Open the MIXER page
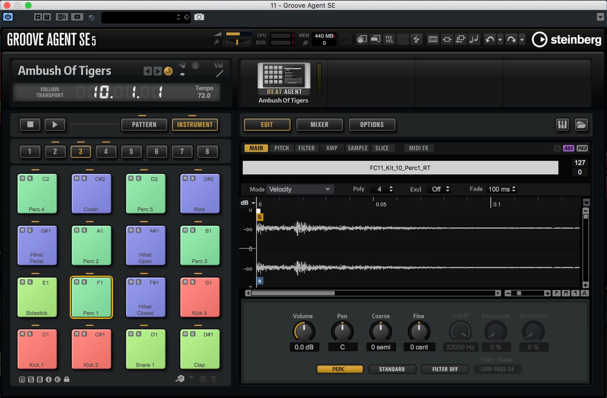607x398 pixels. (319, 125)
